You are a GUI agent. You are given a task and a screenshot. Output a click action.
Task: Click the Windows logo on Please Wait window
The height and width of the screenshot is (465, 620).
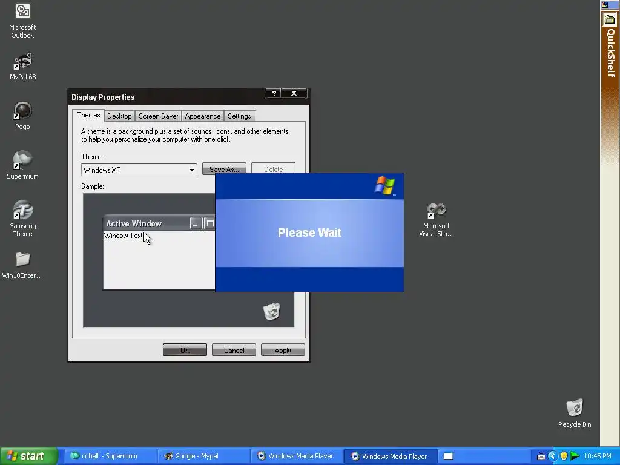pos(384,185)
